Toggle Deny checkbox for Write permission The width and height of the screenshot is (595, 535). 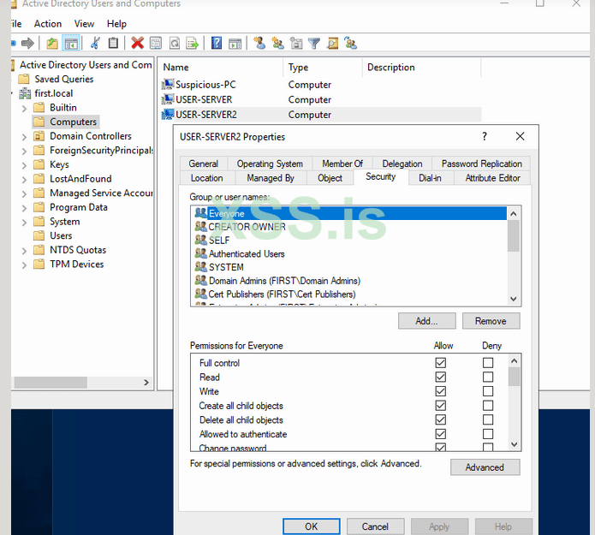click(488, 392)
